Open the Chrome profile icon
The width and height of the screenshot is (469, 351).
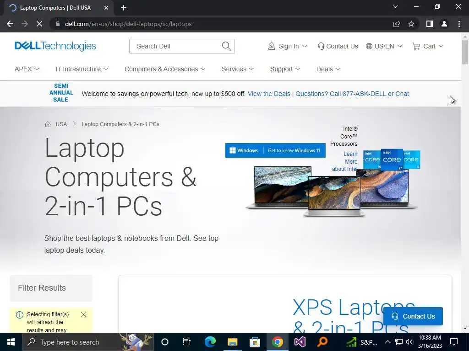444,24
